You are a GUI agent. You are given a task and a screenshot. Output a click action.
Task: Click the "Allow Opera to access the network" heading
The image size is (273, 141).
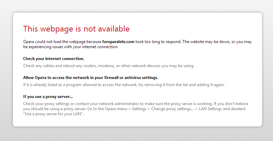pyautogui.click(x=91, y=78)
